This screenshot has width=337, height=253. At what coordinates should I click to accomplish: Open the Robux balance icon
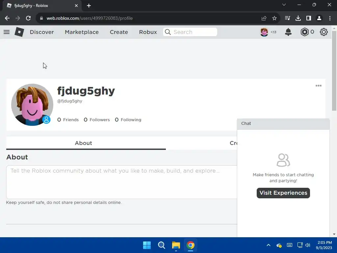[304, 32]
